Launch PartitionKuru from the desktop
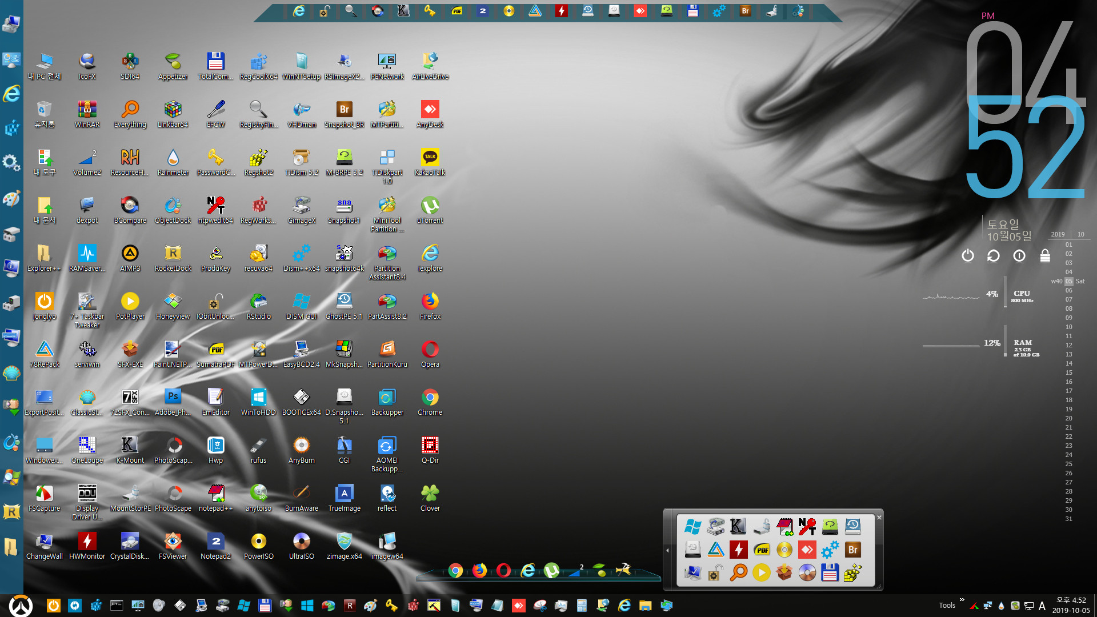 (x=387, y=354)
